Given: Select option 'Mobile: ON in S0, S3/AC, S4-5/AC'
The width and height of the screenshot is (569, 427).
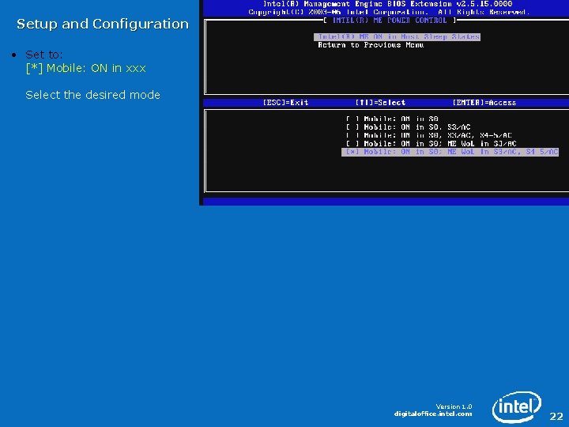Looking at the screenshot, I should pos(428,135).
